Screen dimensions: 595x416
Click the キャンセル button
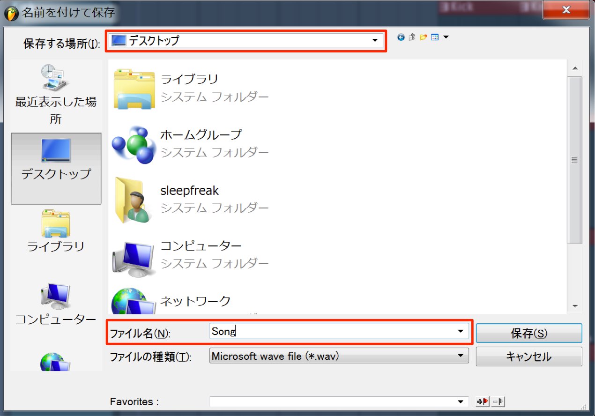pyautogui.click(x=529, y=357)
